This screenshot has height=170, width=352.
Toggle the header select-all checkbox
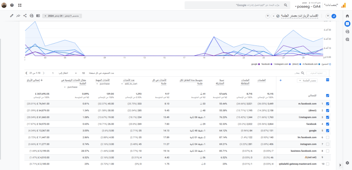tap(328, 80)
